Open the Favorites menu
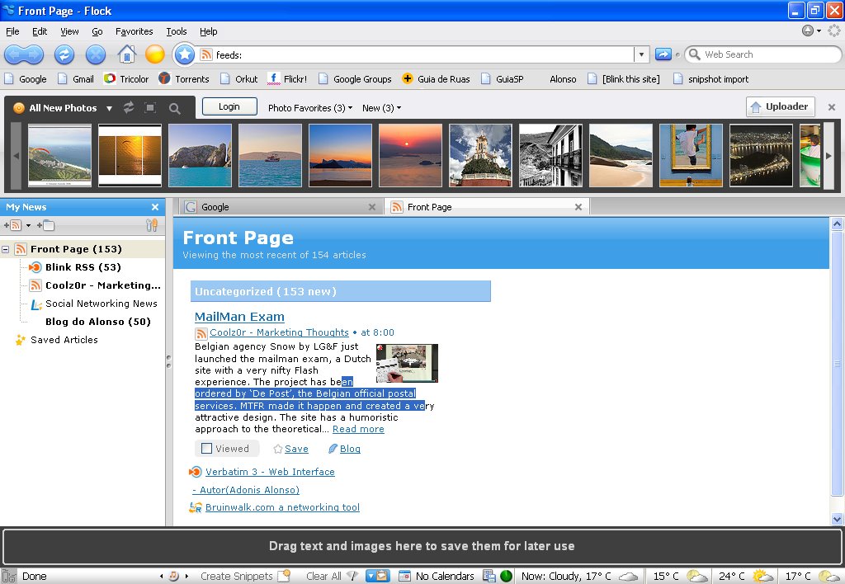 click(135, 31)
